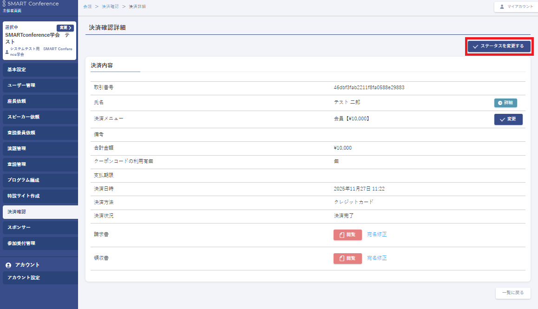
Task: Click 会議 breadcrumb link
Action: 87,7
